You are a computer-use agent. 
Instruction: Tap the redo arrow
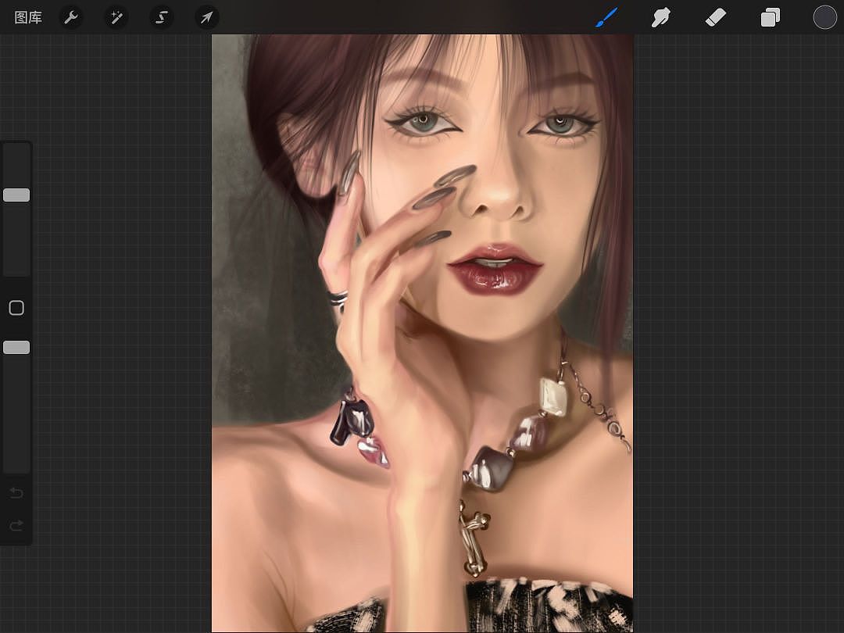(x=16, y=525)
